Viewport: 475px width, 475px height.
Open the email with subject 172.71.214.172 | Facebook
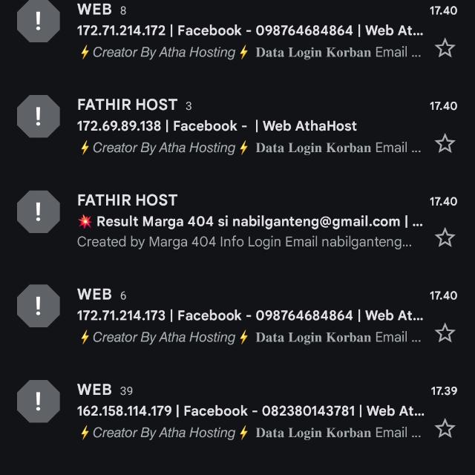[x=250, y=31]
